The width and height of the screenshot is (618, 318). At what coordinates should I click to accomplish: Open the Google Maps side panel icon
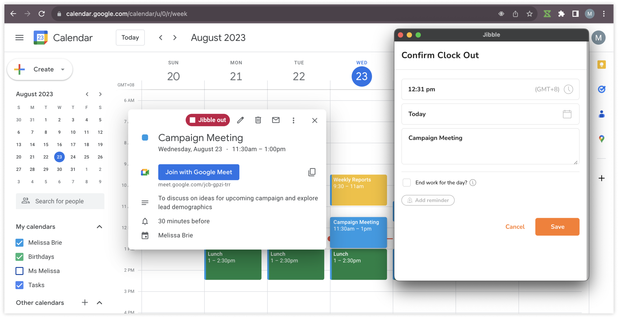click(601, 139)
